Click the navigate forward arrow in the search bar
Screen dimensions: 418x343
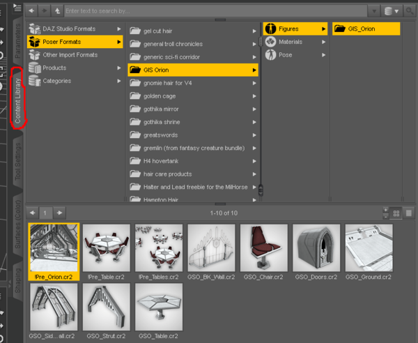45,11
